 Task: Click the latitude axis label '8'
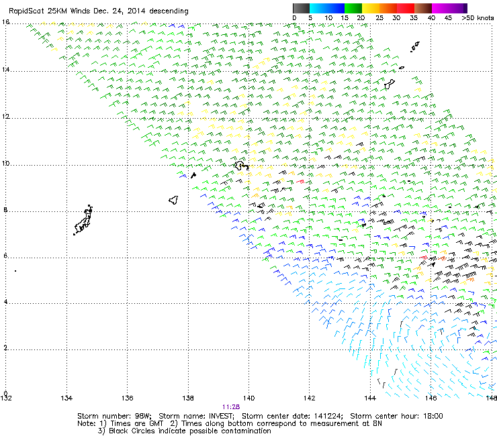point(5,210)
